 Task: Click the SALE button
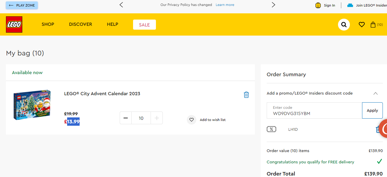coord(144,25)
